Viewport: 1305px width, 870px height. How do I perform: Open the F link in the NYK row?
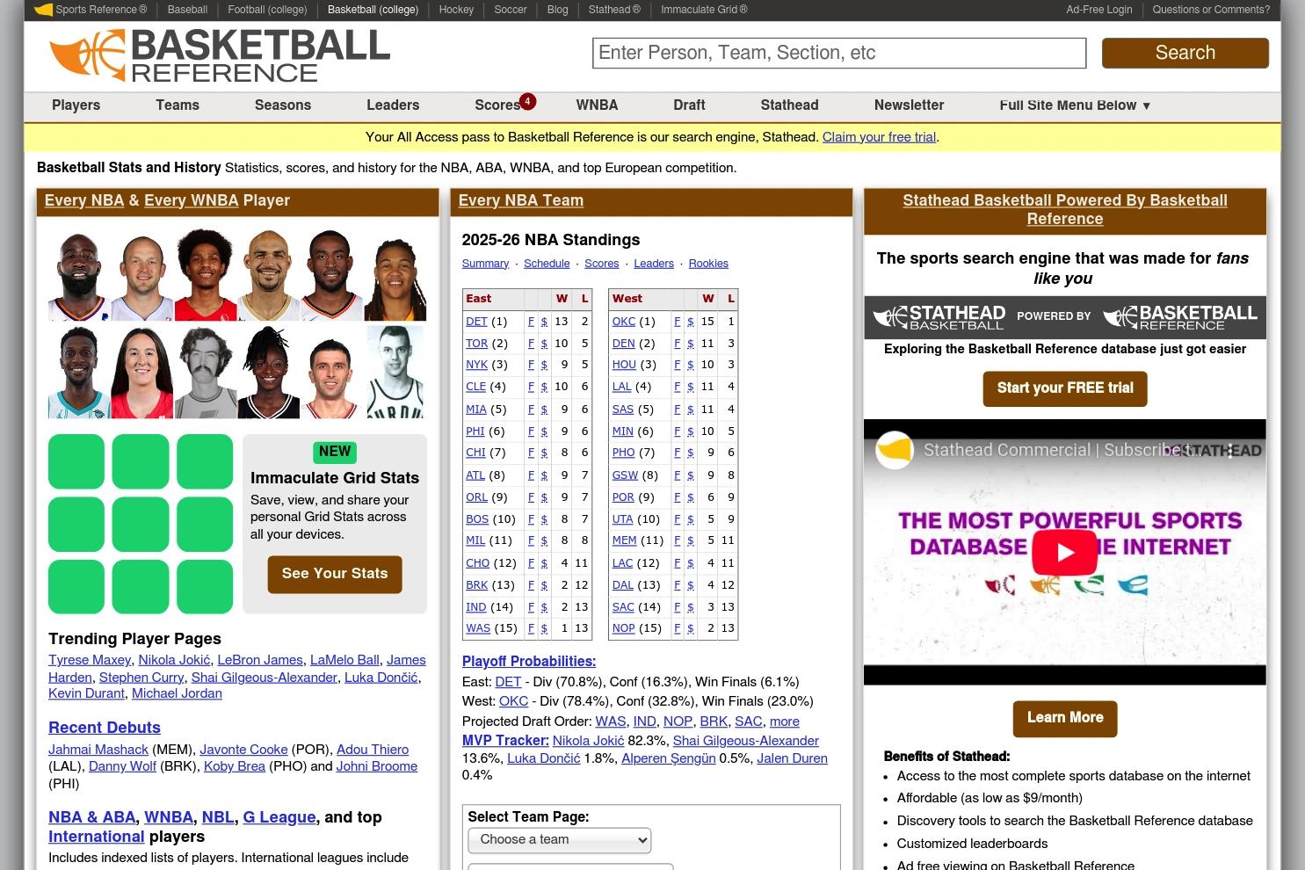click(x=531, y=365)
